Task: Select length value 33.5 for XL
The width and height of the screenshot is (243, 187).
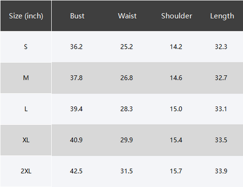Action: click(x=221, y=140)
